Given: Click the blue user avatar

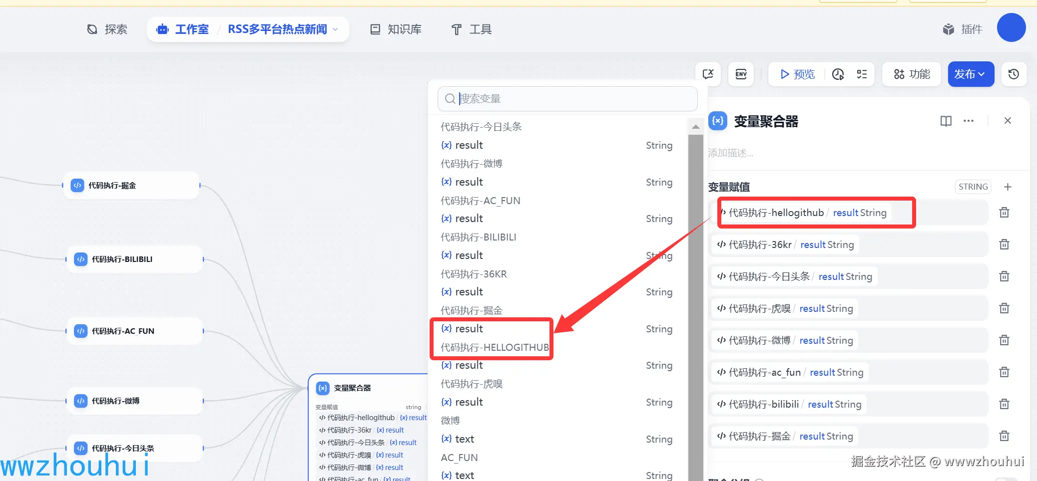Looking at the screenshot, I should pos(1011,27).
